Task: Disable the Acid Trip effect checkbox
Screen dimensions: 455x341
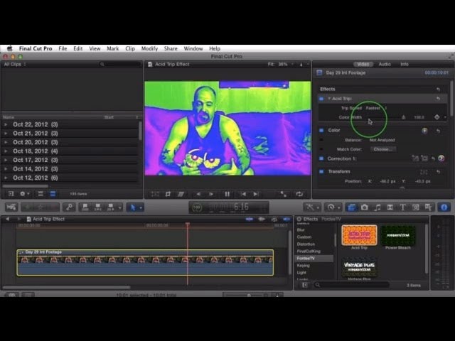Action: [x=321, y=99]
